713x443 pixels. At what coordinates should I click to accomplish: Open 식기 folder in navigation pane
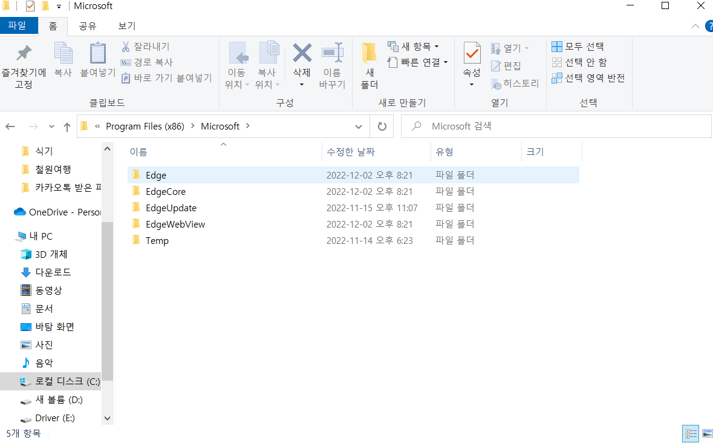point(44,151)
